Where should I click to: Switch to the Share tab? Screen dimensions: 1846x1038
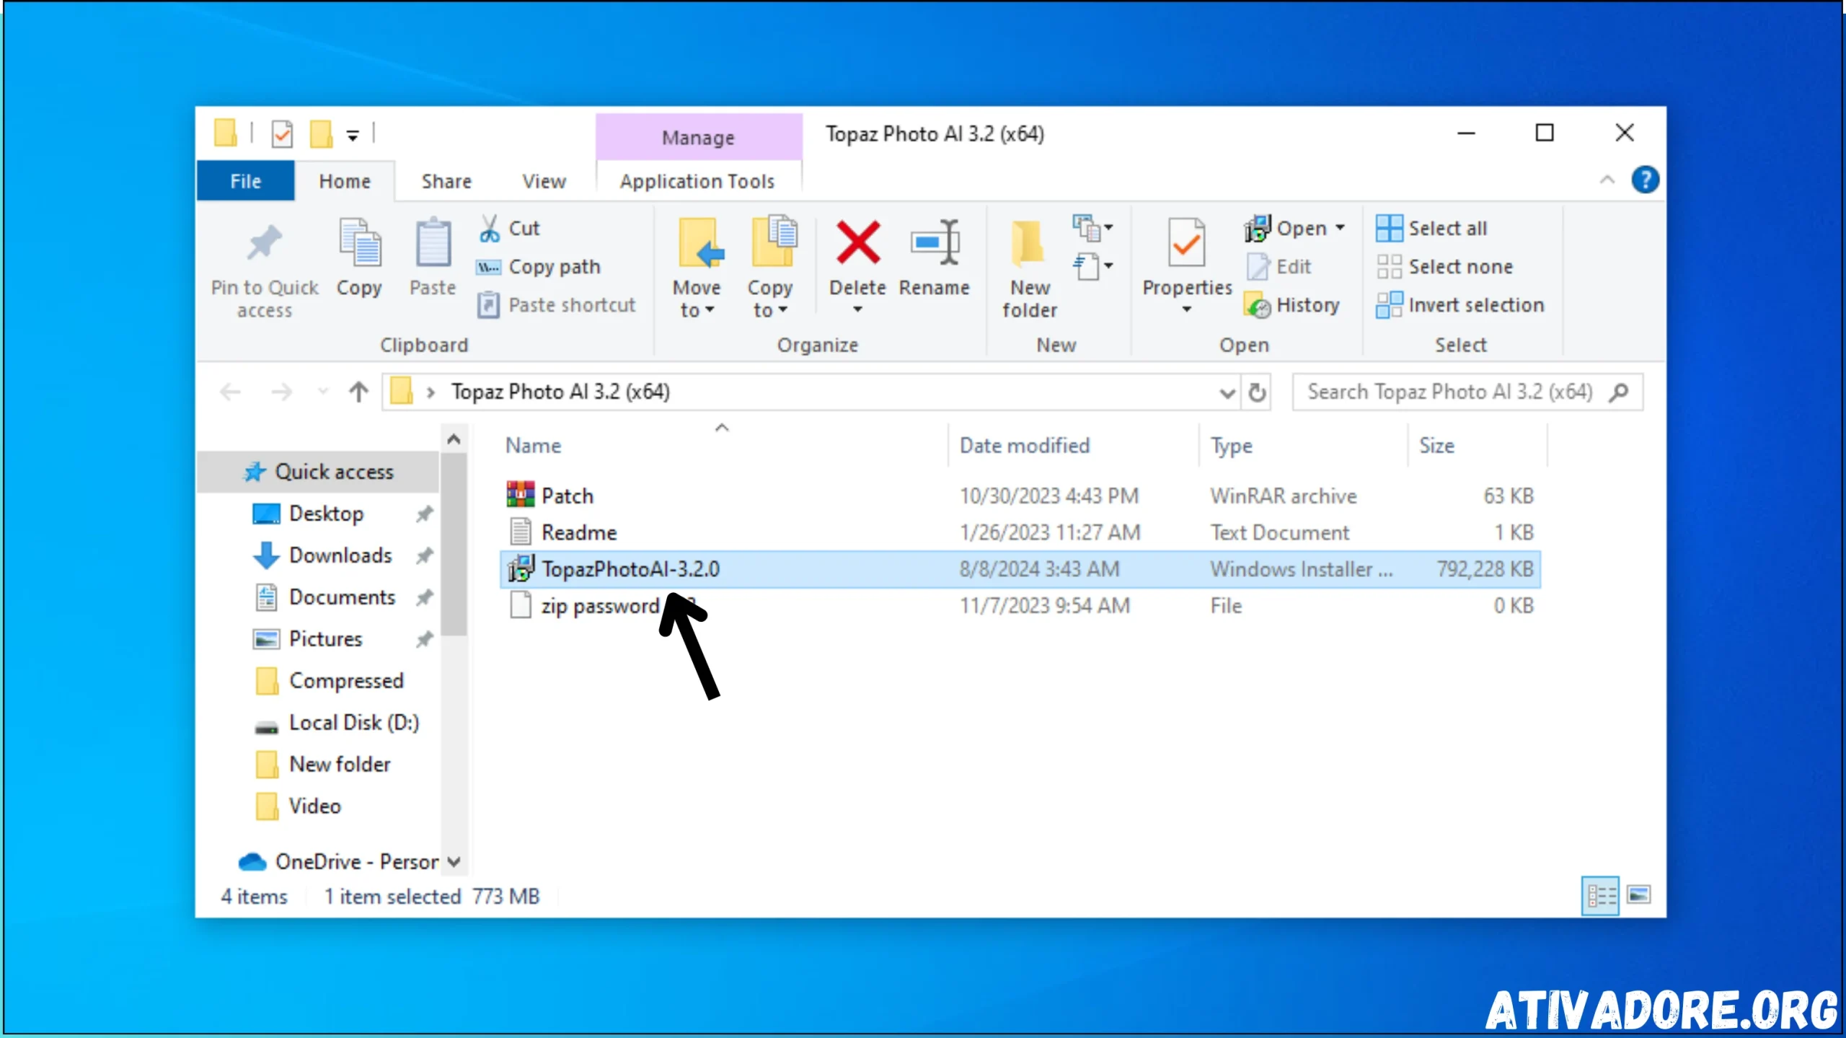pos(446,181)
